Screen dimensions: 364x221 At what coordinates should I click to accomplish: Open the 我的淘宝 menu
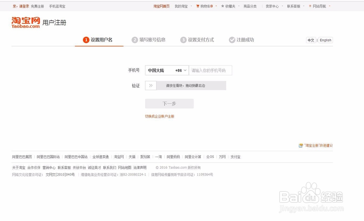click(x=181, y=6)
